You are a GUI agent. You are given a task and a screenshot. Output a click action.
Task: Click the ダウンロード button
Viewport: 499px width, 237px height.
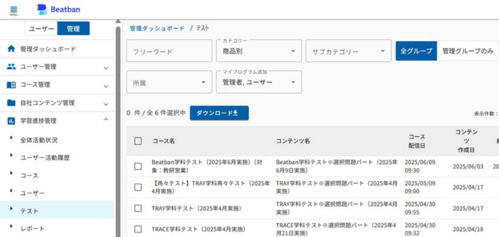pos(219,113)
